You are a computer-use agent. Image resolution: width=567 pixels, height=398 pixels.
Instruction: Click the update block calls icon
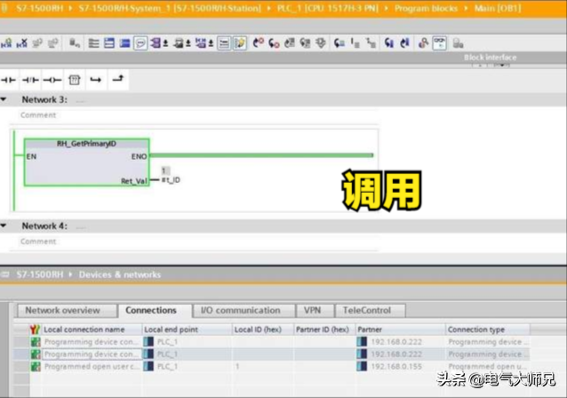point(290,44)
